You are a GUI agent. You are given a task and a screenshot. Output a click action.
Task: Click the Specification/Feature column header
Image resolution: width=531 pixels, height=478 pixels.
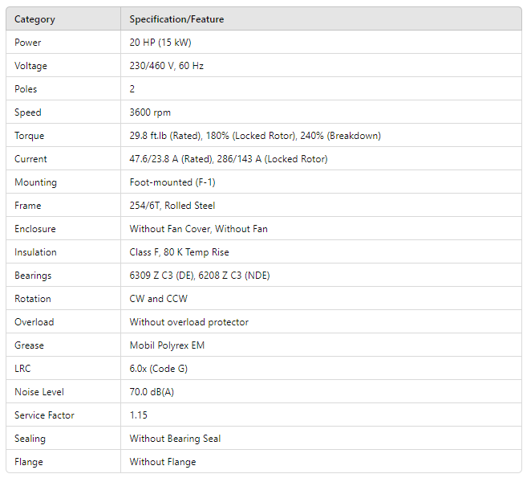(176, 19)
